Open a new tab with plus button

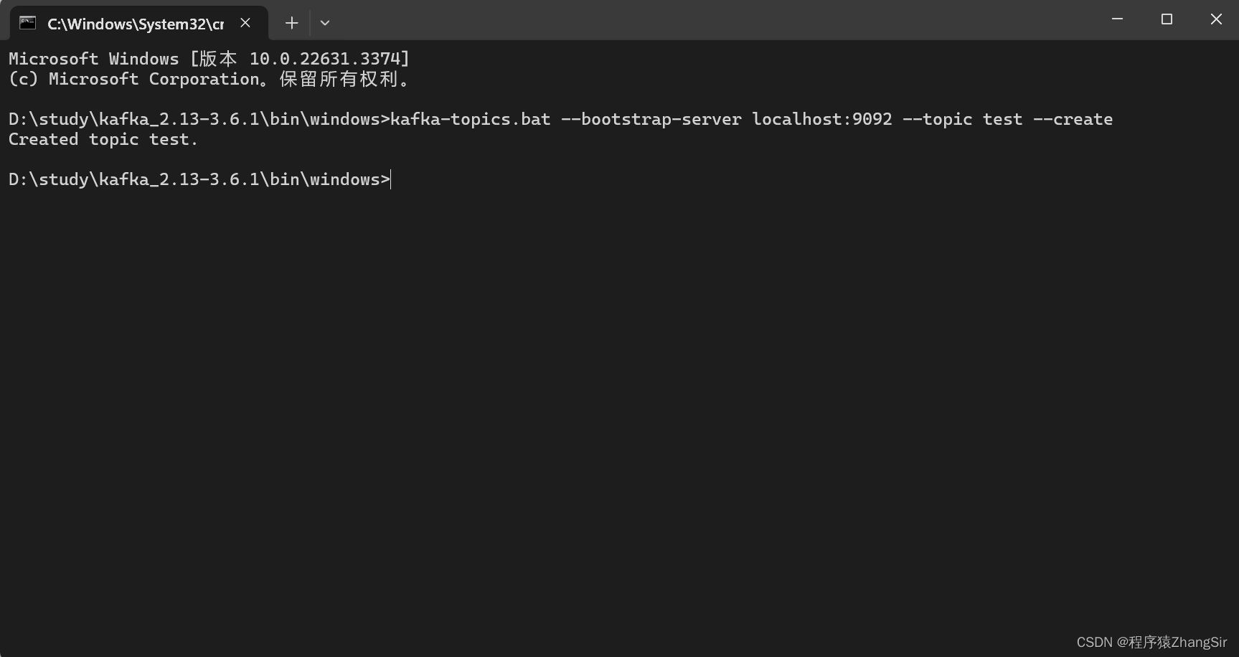[291, 23]
